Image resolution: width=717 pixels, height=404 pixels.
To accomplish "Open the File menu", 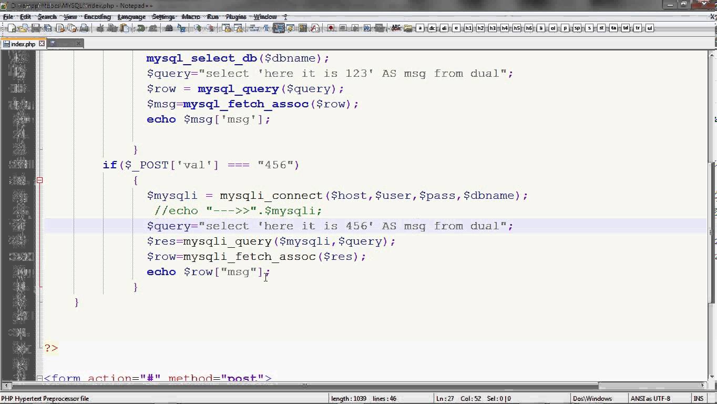I will pos(8,17).
